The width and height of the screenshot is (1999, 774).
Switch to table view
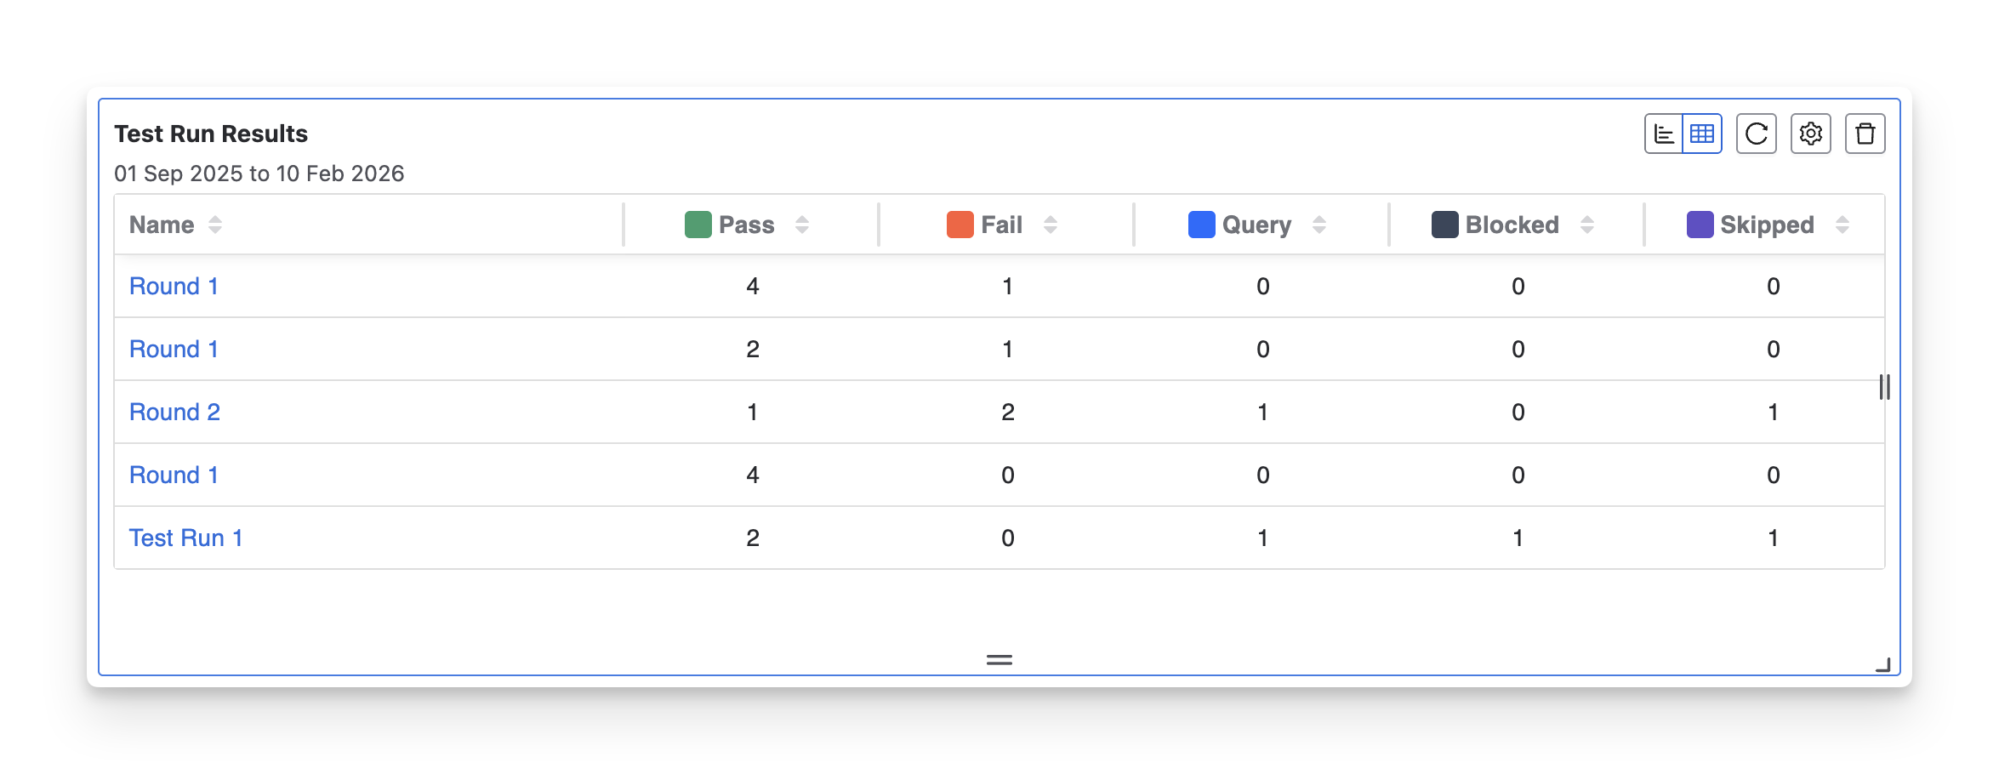(1702, 134)
